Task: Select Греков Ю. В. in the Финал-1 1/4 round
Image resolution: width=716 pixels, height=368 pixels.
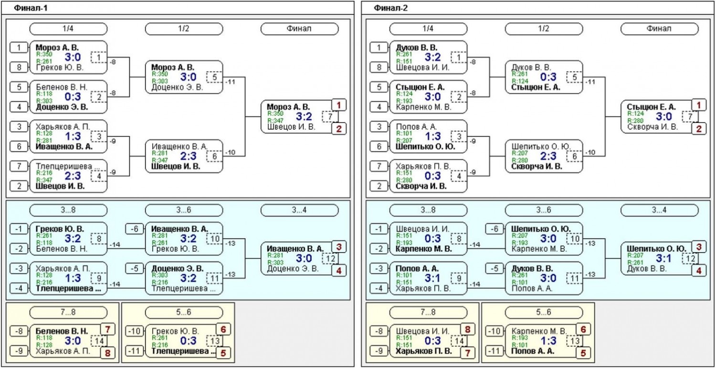Action: coord(60,68)
